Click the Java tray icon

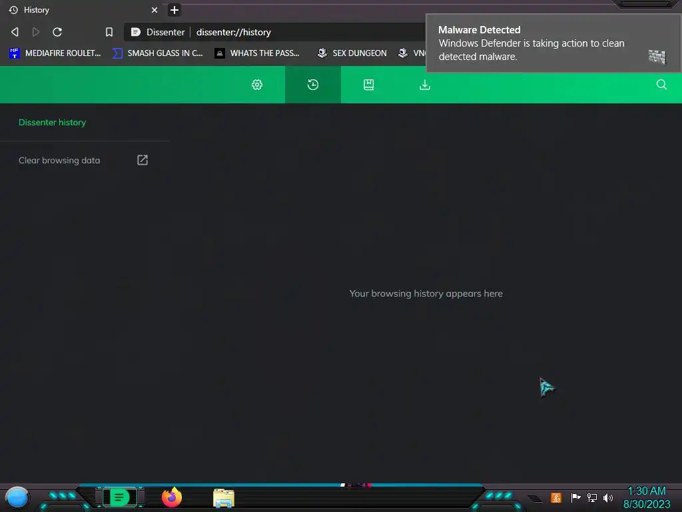(556, 497)
